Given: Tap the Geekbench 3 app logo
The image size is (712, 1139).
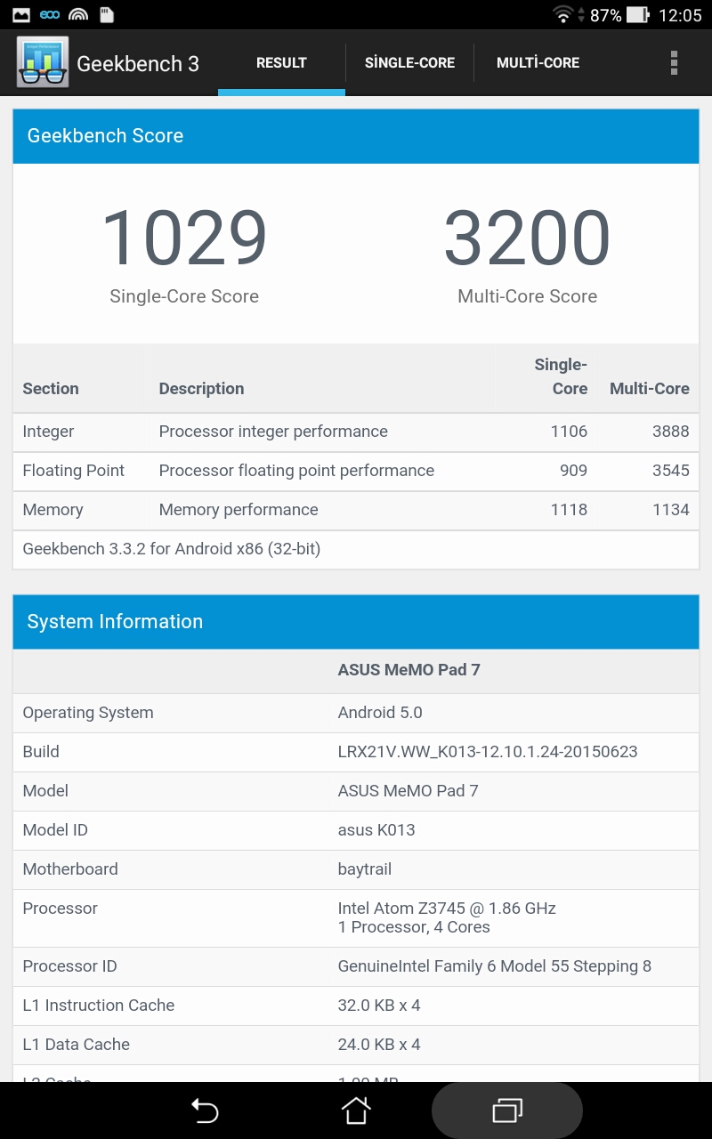Looking at the screenshot, I should coord(42,62).
